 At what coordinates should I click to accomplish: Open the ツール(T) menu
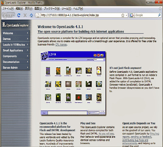[x=67, y=9]
